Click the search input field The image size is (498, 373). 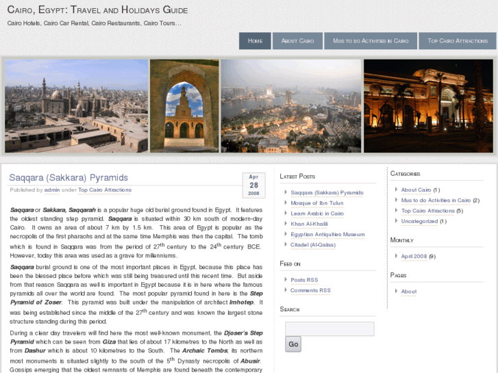point(329,329)
